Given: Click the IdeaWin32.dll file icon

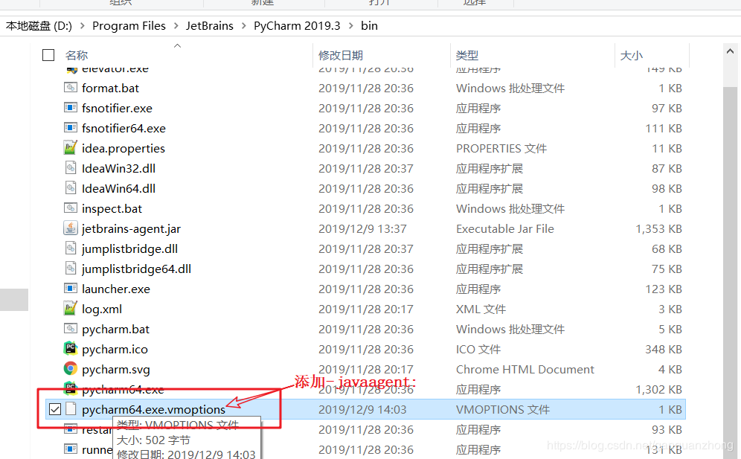Looking at the screenshot, I should (x=71, y=168).
